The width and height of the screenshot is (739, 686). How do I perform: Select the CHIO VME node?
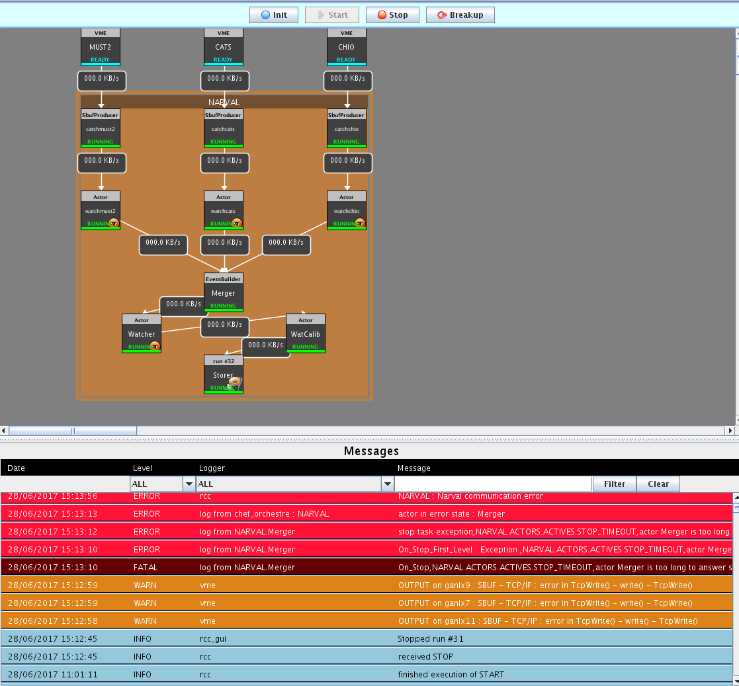347,47
